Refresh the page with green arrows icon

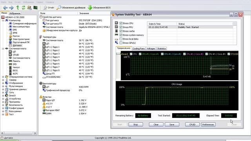pyautogui.click(x=24, y=7)
